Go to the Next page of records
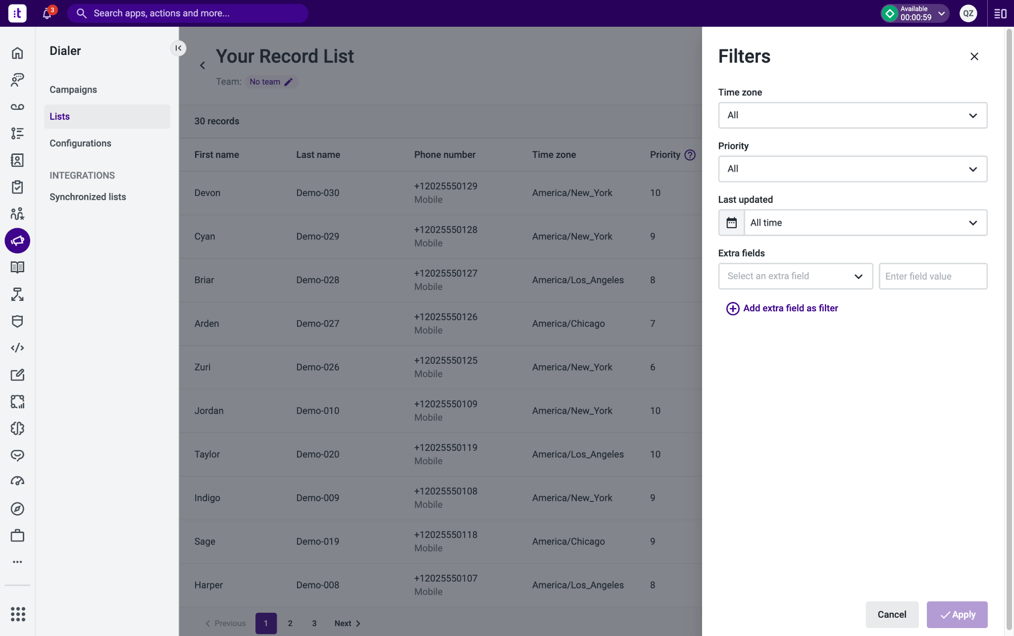1014x636 pixels. 348,623
